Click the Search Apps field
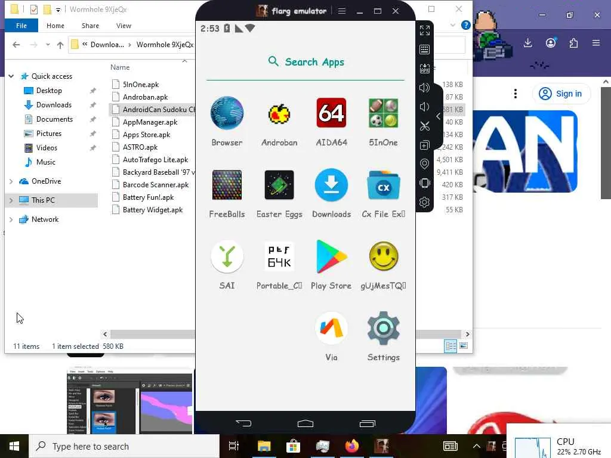Screen dimensions: 611x458 [x=305, y=62]
